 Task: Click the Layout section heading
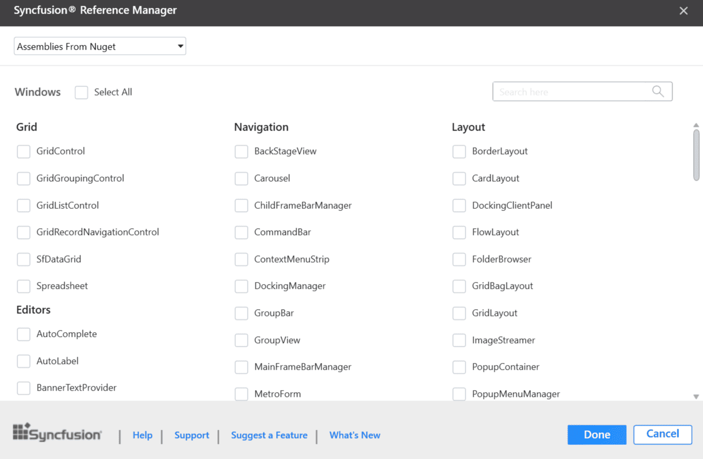click(x=468, y=127)
